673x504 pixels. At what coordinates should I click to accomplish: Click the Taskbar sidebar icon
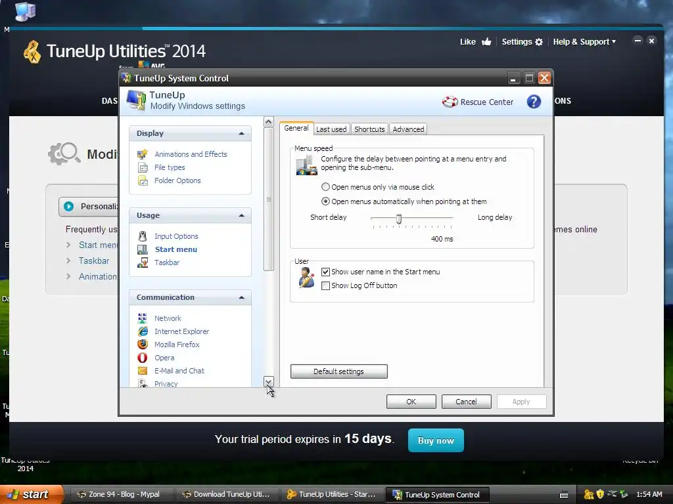click(143, 262)
